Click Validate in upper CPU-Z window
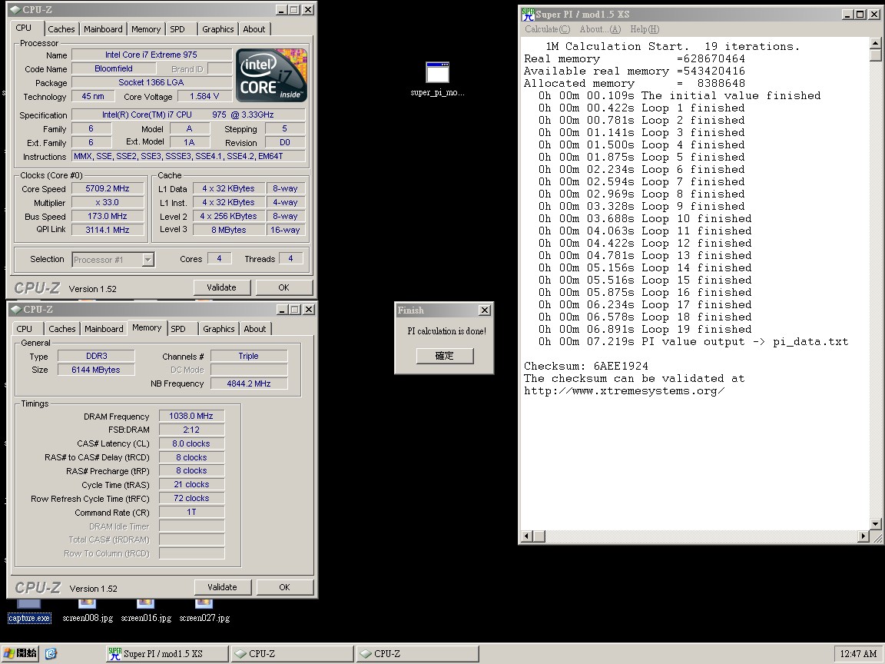885x664 pixels. [221, 287]
